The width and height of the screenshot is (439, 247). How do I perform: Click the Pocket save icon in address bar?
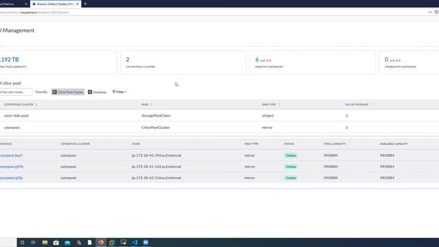click(436, 12)
